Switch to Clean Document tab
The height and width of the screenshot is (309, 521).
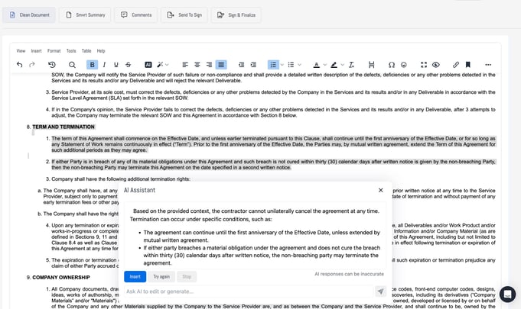pos(29,15)
